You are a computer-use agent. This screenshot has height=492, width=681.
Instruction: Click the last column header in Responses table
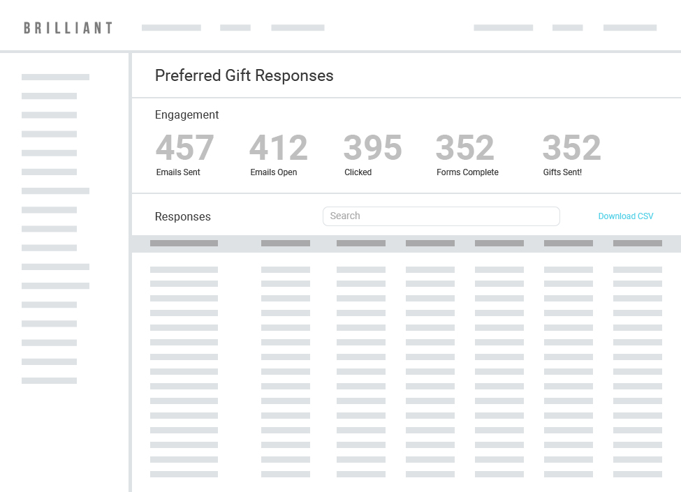638,244
